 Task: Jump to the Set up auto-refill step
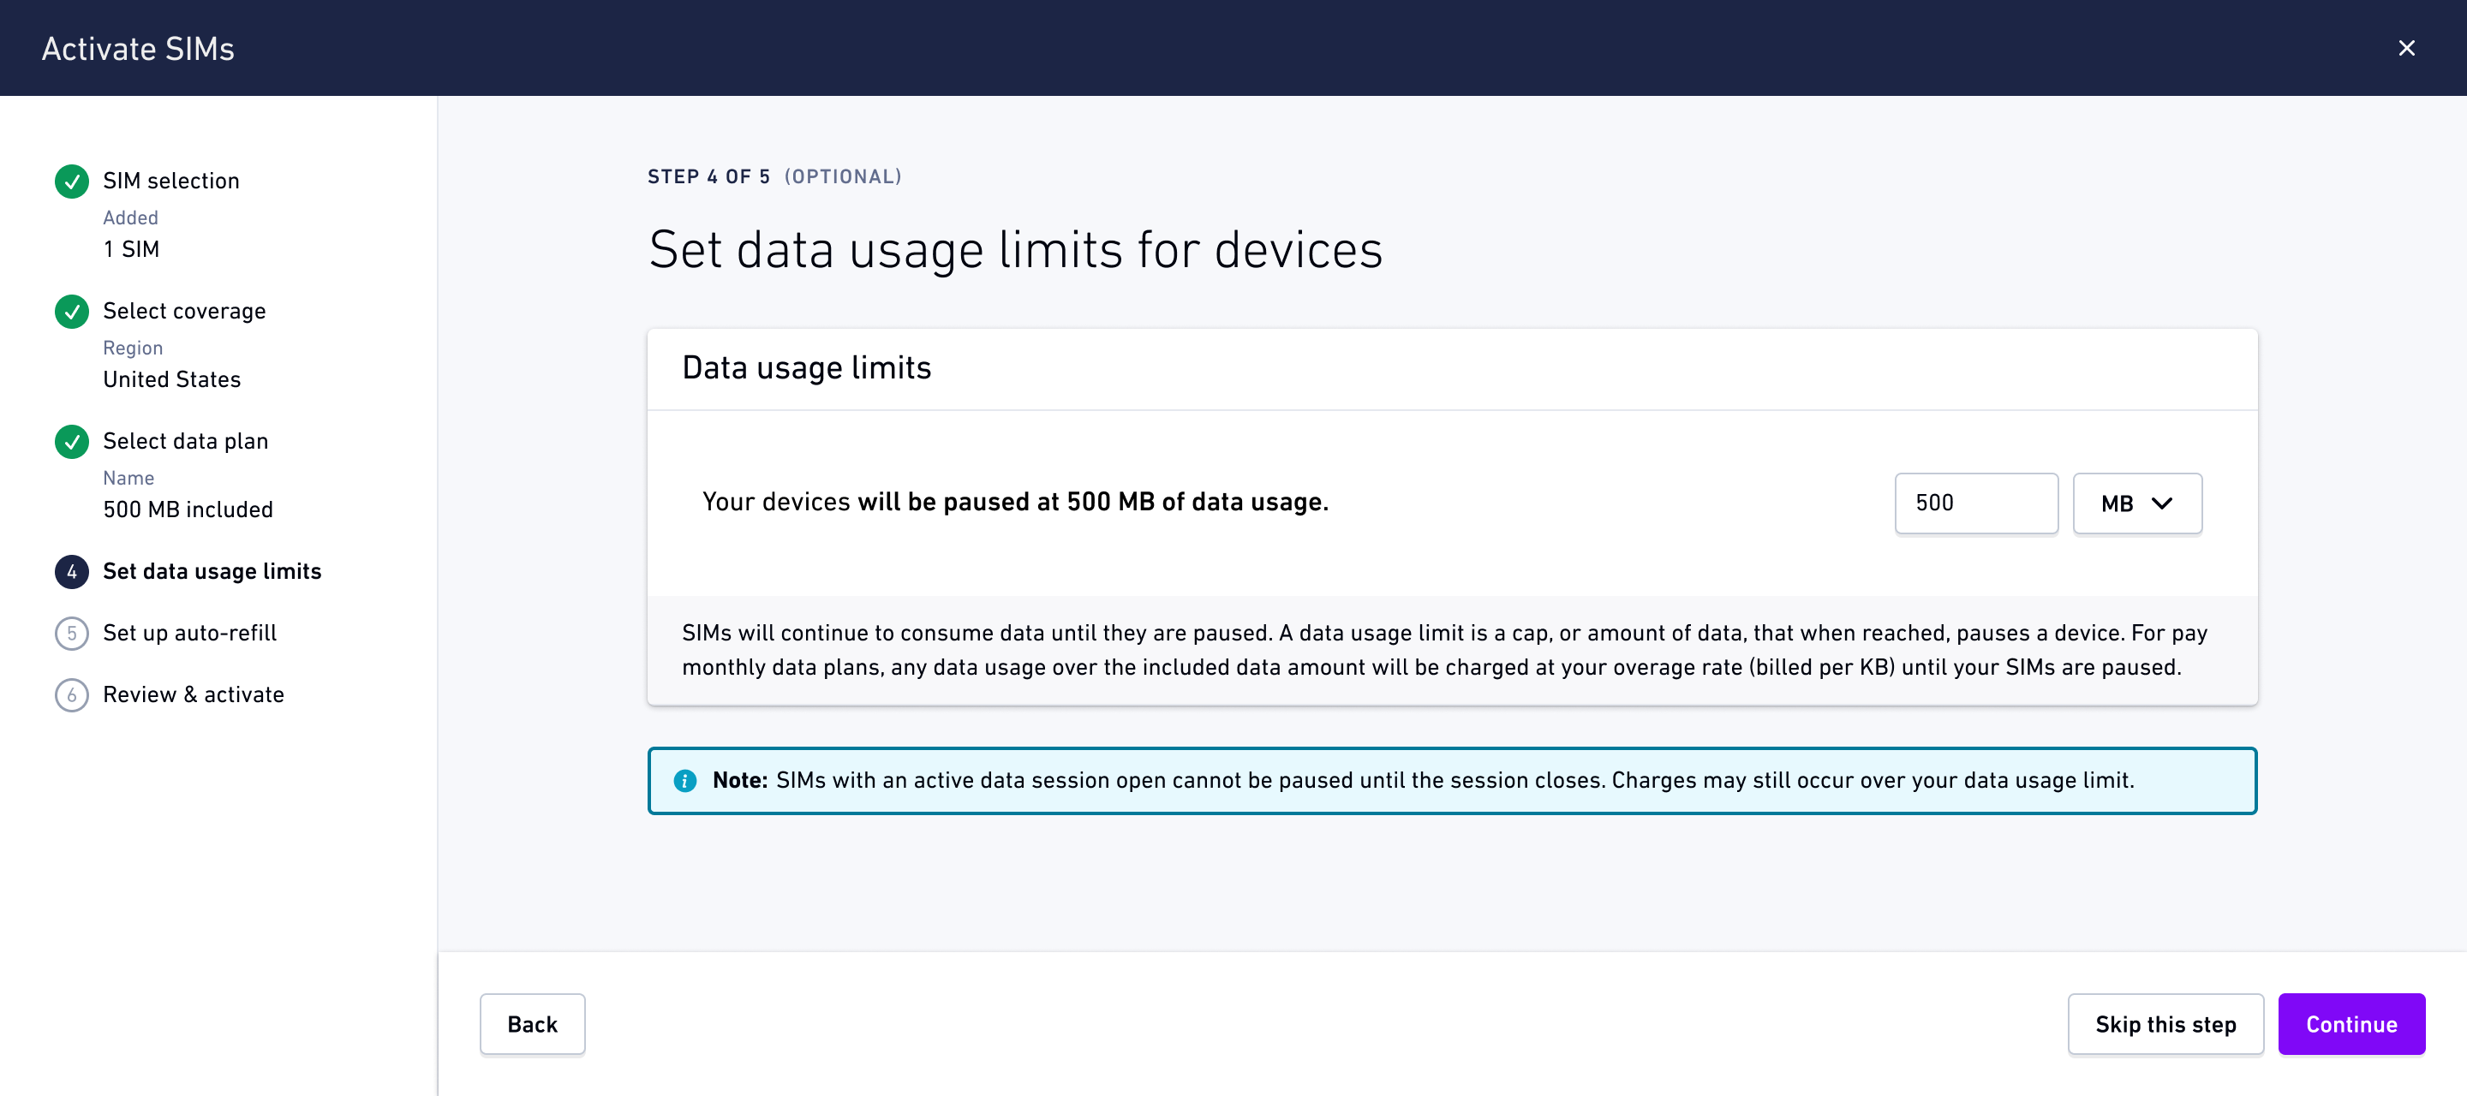pyautogui.click(x=189, y=633)
